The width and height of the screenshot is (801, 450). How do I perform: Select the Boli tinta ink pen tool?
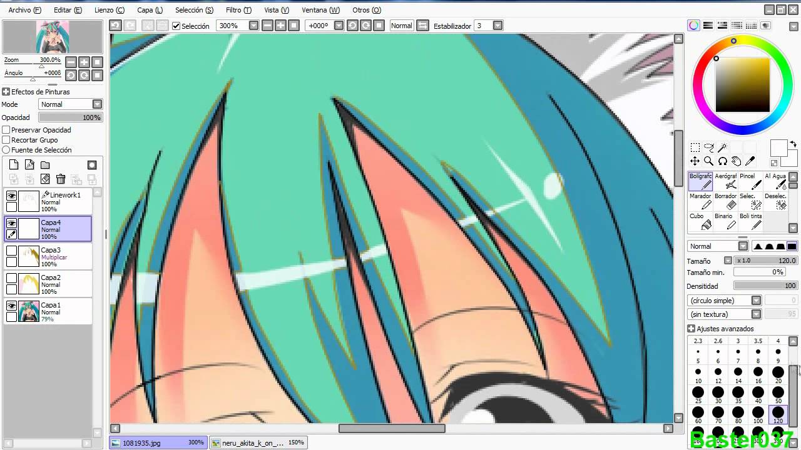(750, 221)
